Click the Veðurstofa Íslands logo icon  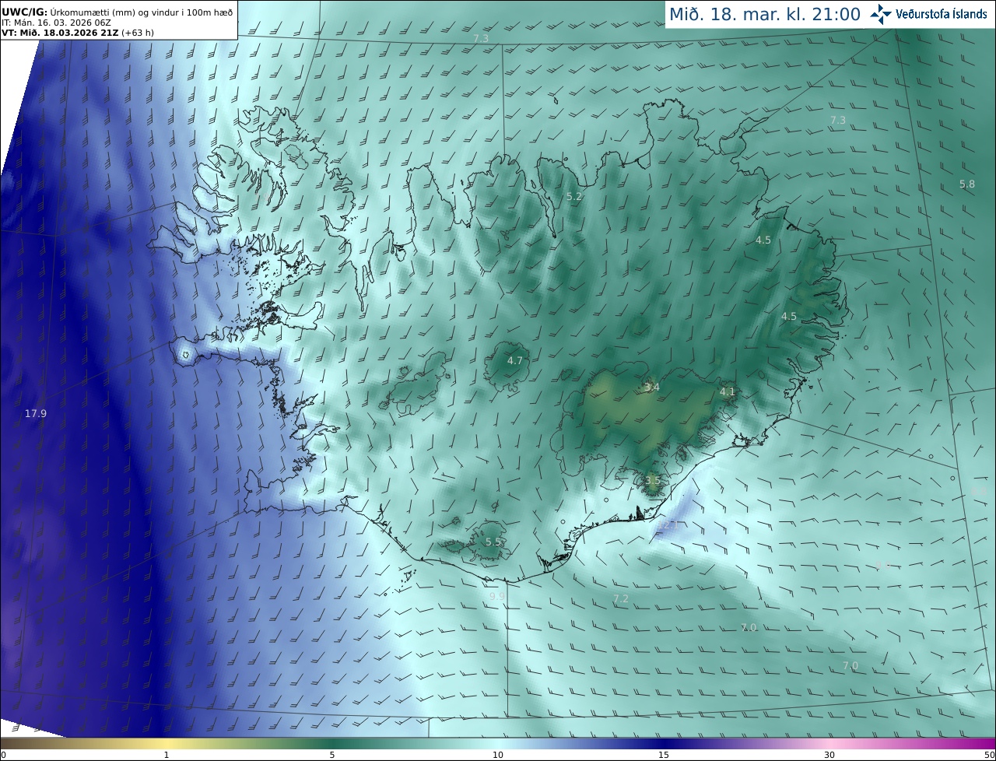pyautogui.click(x=881, y=14)
